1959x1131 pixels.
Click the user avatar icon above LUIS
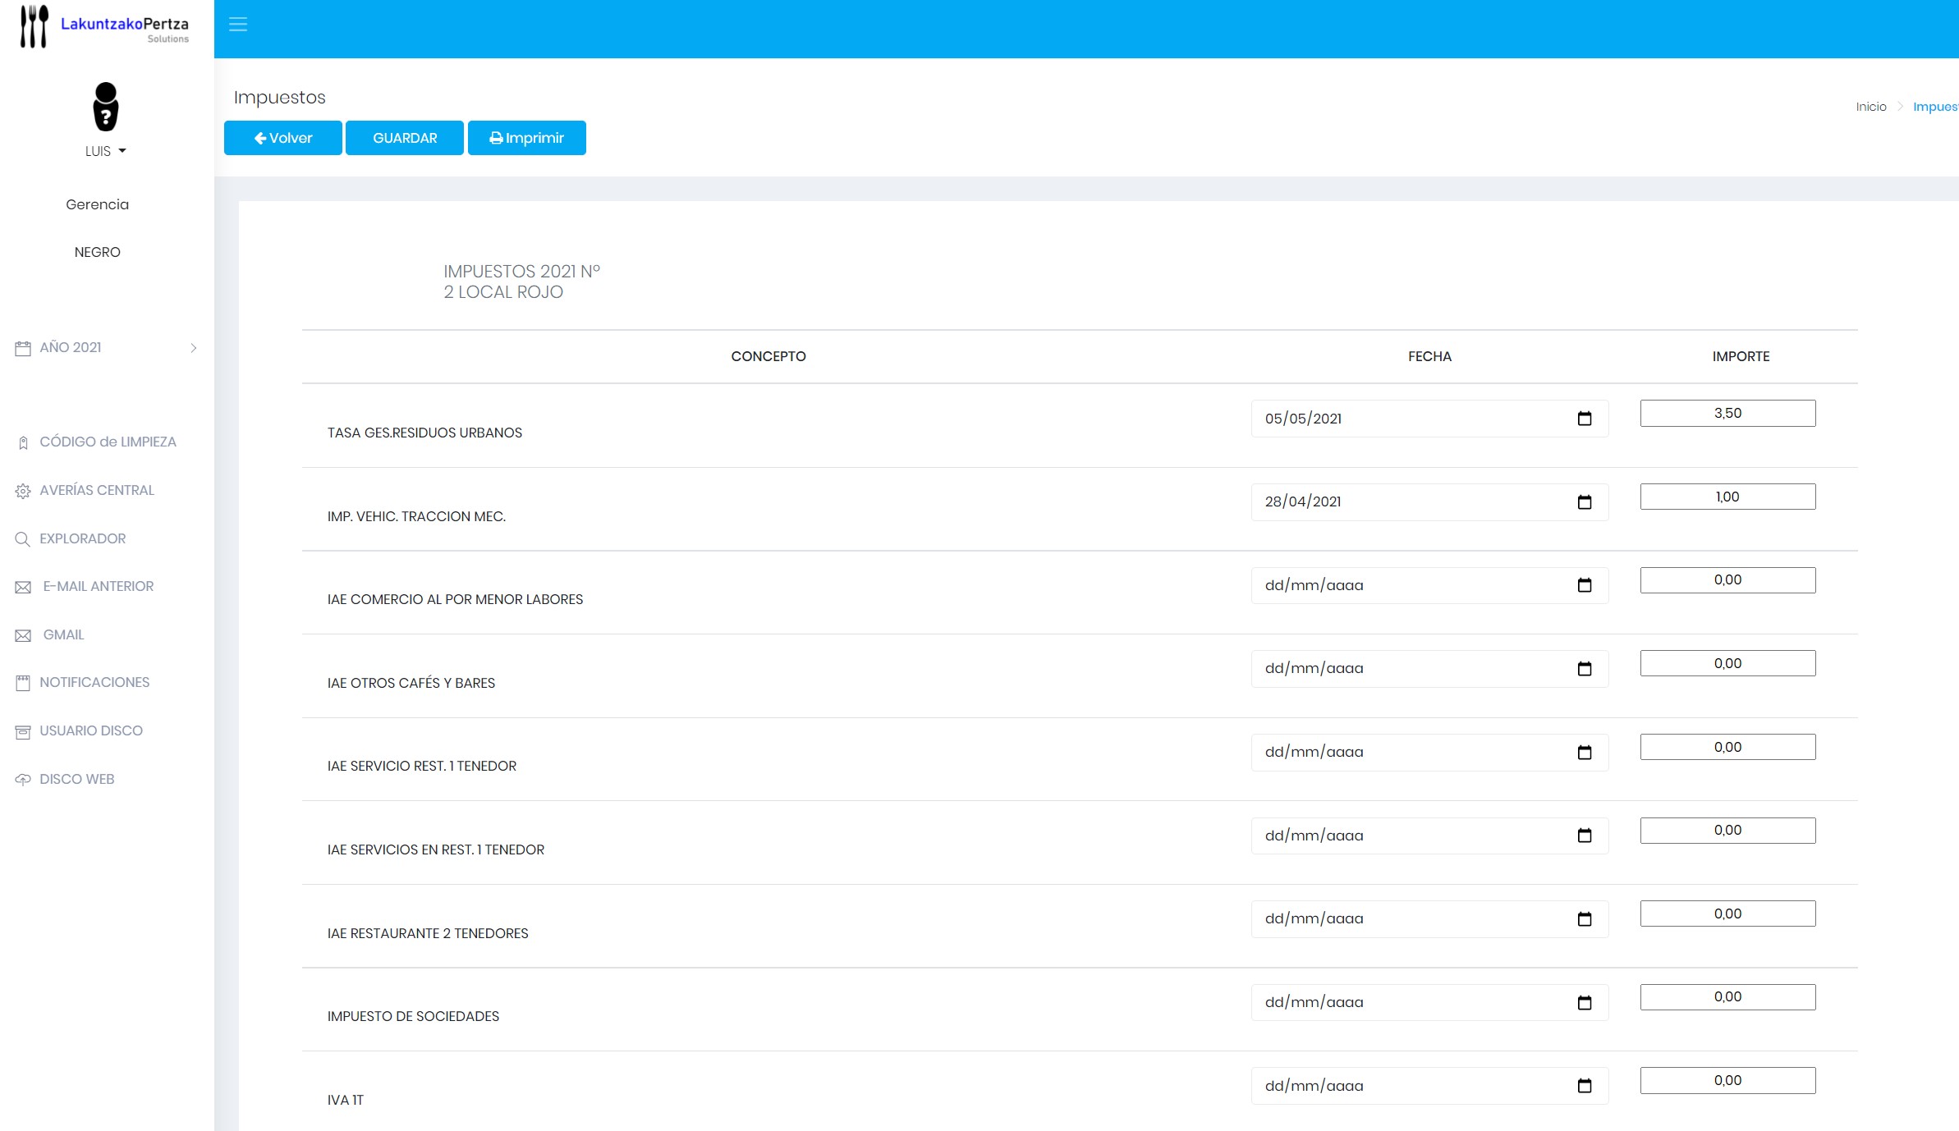coord(106,107)
